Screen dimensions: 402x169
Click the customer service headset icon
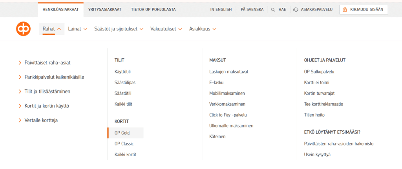click(x=296, y=9)
